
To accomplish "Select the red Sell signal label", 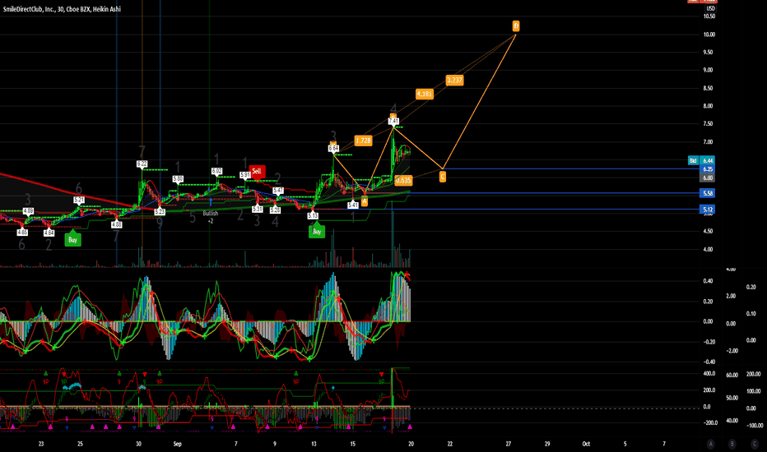I will pos(257,171).
